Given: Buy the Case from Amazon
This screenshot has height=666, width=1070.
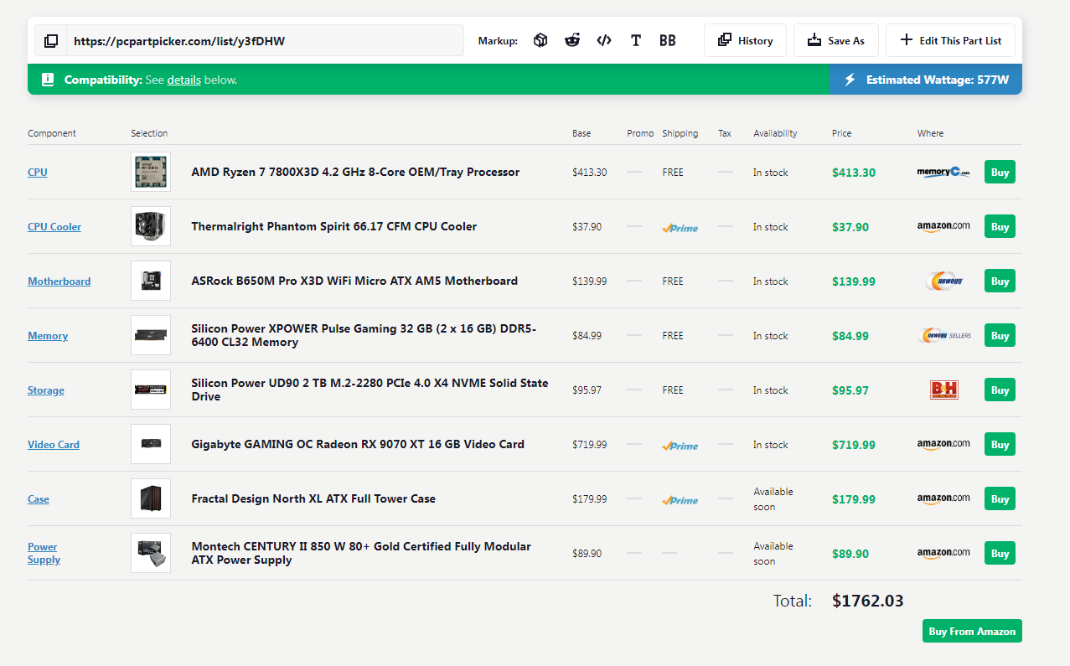Looking at the screenshot, I should (x=1000, y=498).
